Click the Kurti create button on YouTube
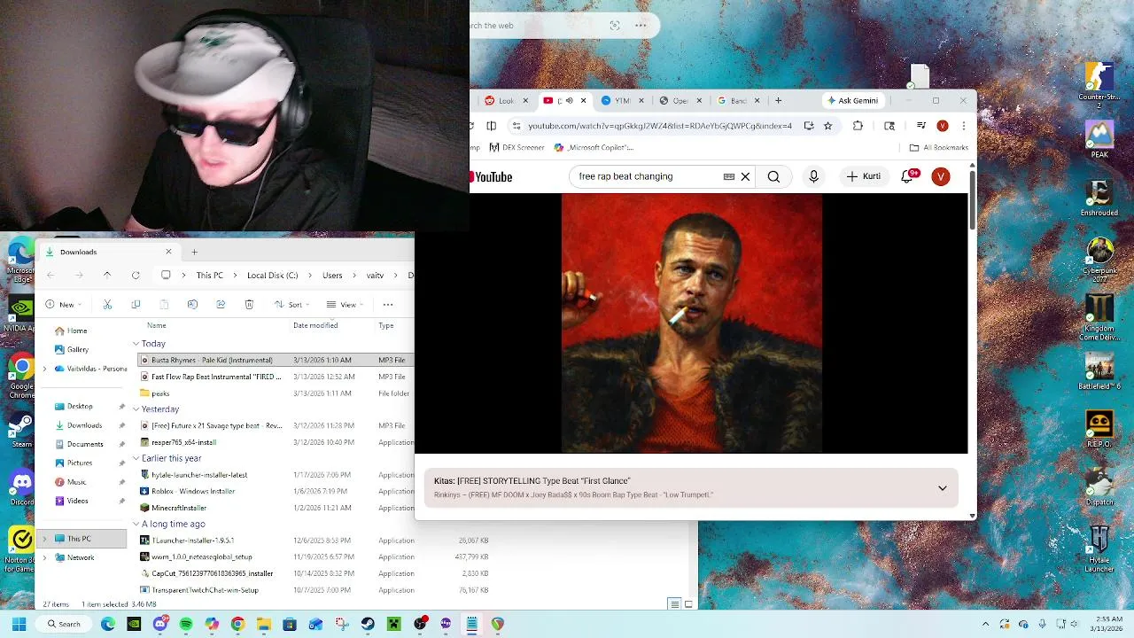 864,176
